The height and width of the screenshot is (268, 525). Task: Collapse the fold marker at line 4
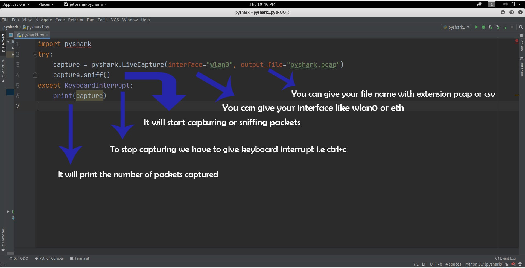35,75
